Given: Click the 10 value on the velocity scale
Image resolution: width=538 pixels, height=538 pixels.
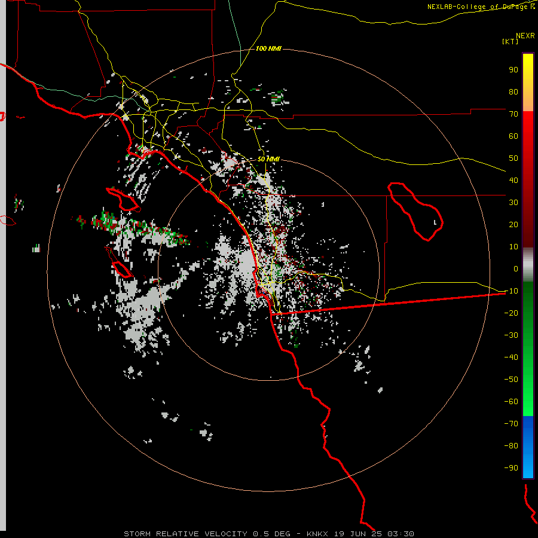Looking at the screenshot, I should click(513, 247).
